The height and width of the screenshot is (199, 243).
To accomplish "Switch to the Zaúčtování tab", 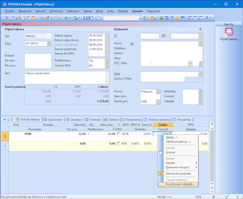I will [x=53, y=120].
